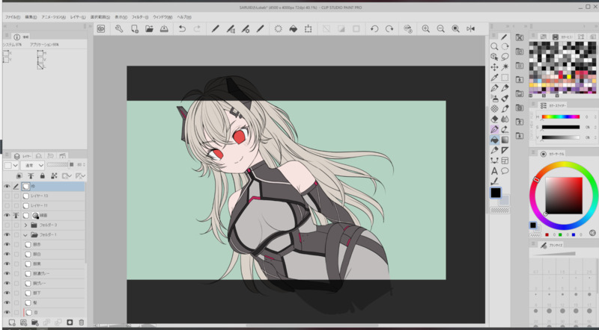Select the Eyedropper tool
This screenshot has height=330, width=599.
[494, 78]
